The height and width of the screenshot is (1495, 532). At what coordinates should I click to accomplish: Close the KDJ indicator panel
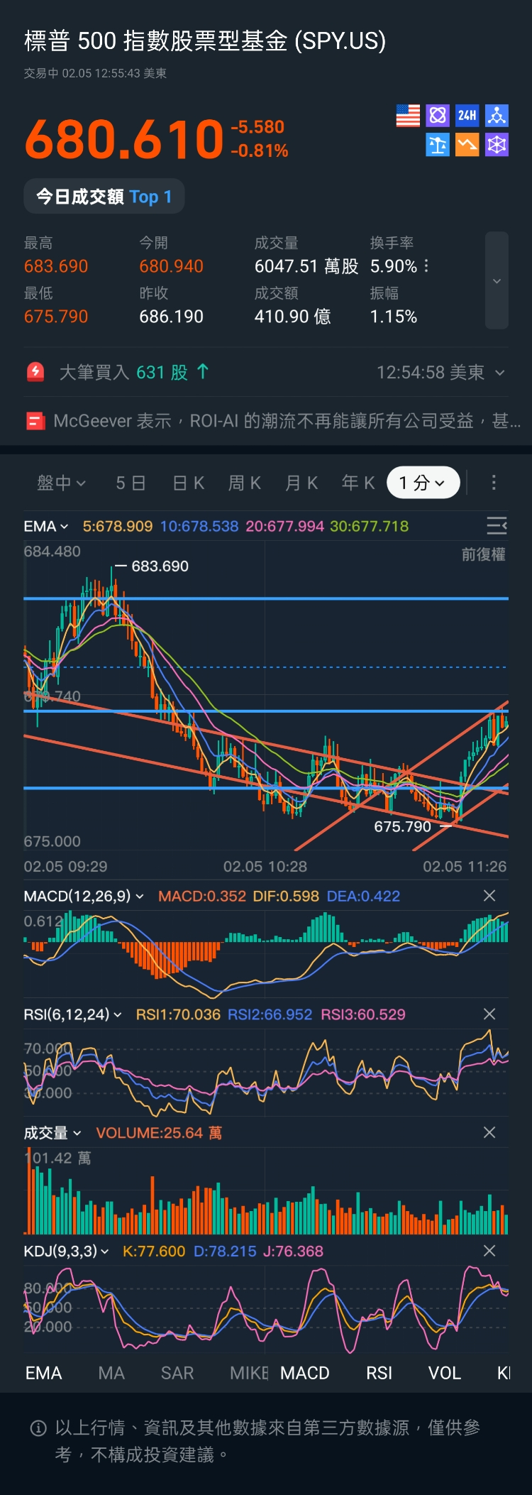(x=489, y=1252)
